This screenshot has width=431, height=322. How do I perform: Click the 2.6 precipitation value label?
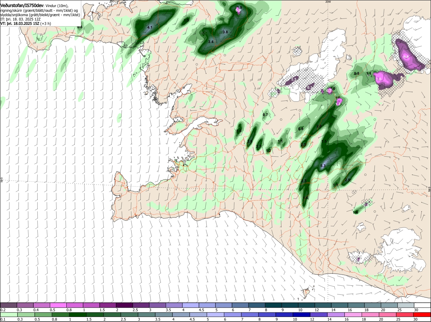[x=250, y=142]
